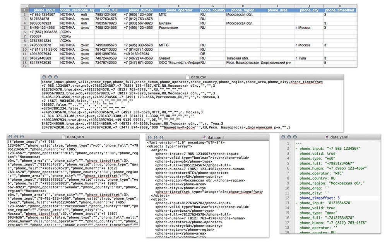Viewport: 387px width, 243px height.
Task: Minimize the data.json window
Action: pos(16,137)
